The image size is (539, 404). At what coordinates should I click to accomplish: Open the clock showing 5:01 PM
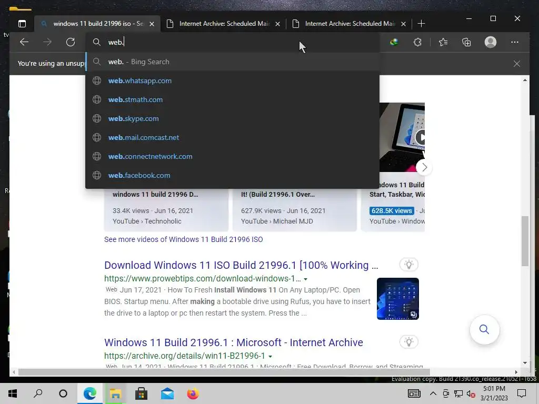(x=494, y=393)
